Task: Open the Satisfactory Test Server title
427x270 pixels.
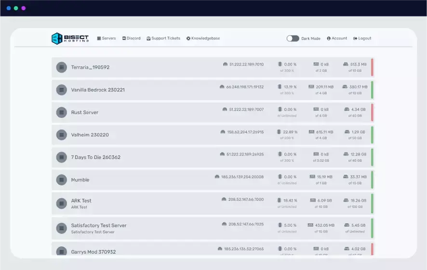Action: coord(99,225)
